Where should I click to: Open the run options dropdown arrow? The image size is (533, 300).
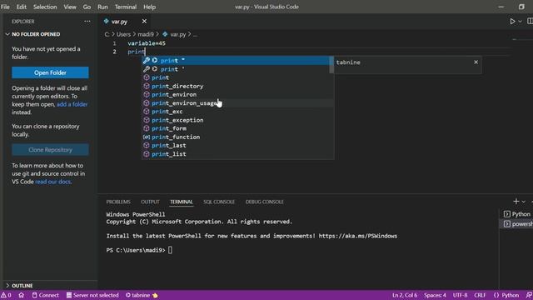[520, 22]
